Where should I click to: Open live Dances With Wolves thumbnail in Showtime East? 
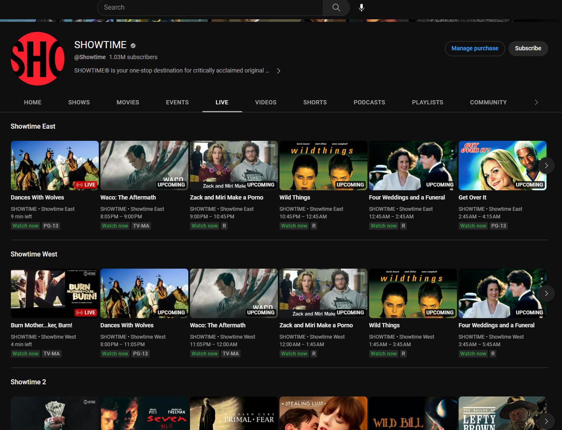55,166
